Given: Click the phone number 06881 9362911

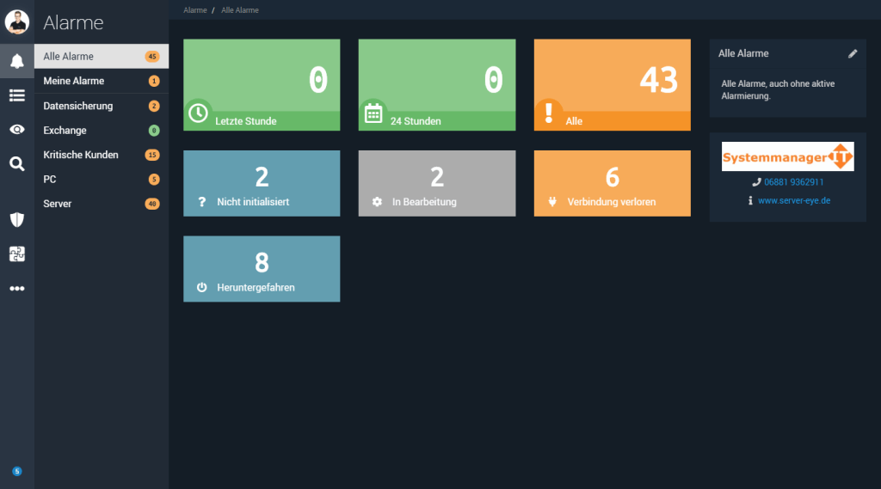Looking at the screenshot, I should click(794, 182).
